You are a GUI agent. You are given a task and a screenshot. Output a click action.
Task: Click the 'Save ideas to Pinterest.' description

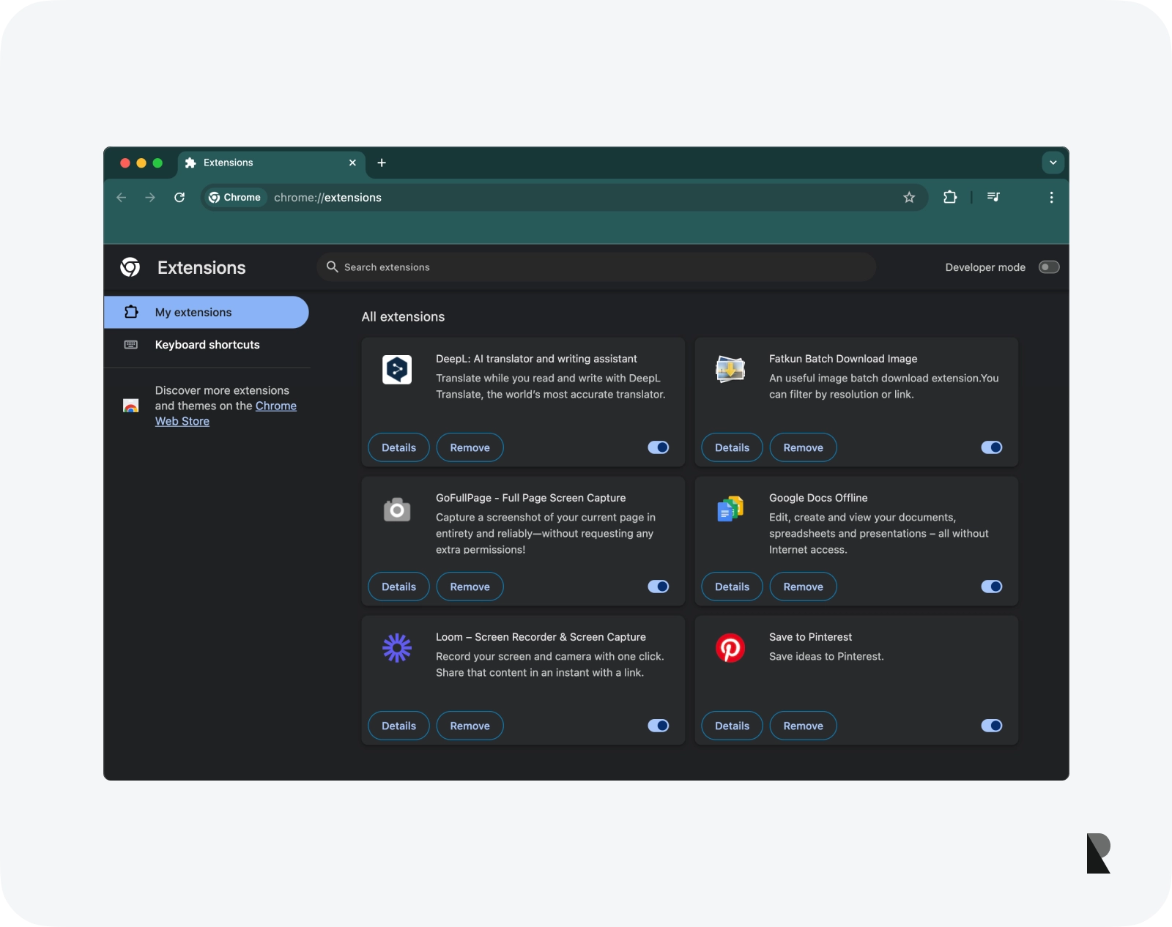tap(826, 656)
